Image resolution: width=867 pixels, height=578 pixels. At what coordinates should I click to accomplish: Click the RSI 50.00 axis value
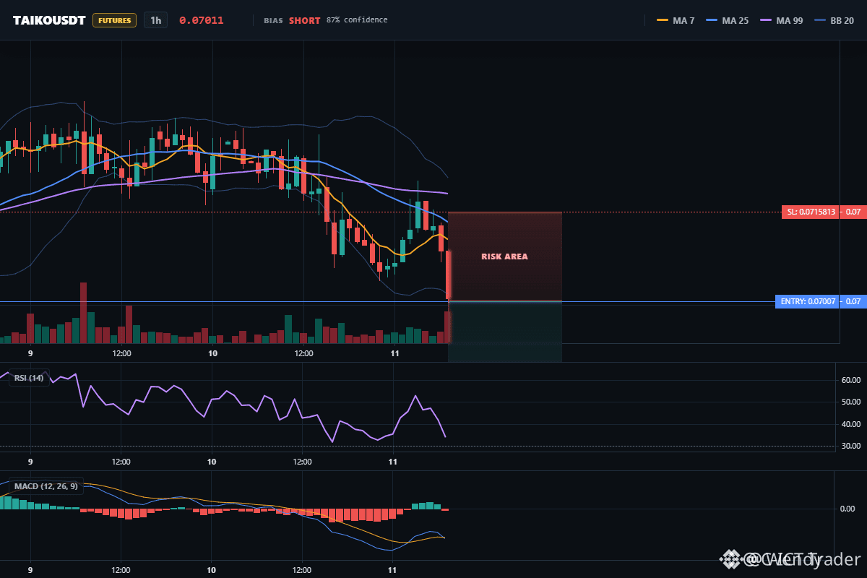click(851, 402)
